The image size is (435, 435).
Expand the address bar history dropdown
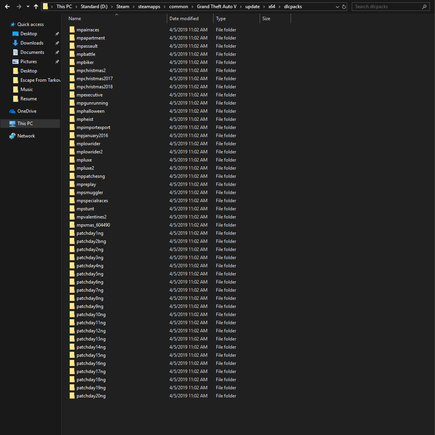337,7
